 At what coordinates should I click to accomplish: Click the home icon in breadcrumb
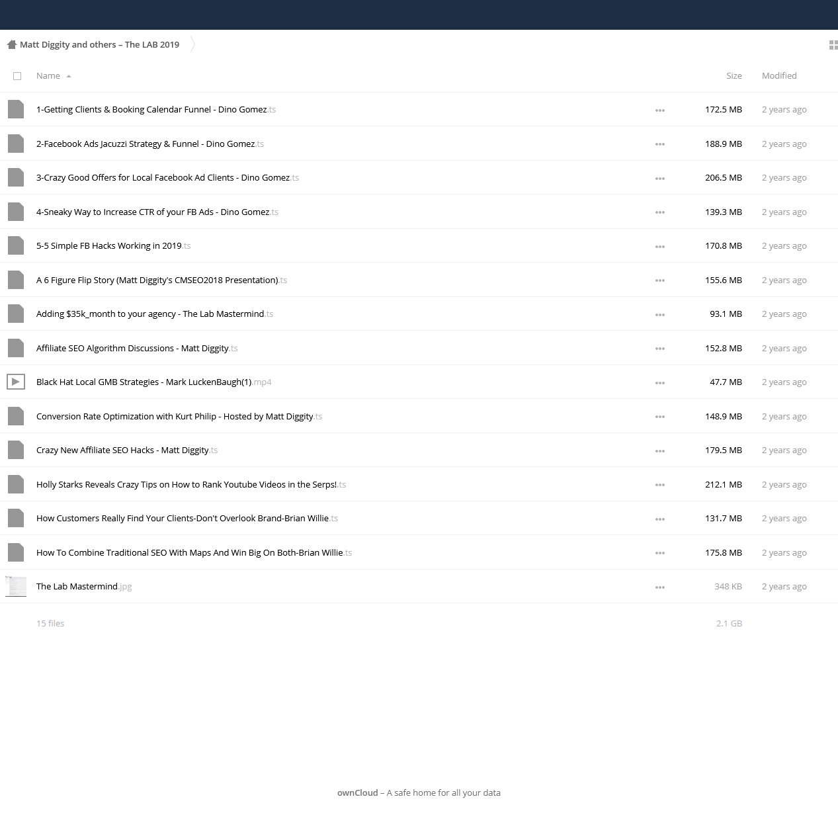click(11, 45)
